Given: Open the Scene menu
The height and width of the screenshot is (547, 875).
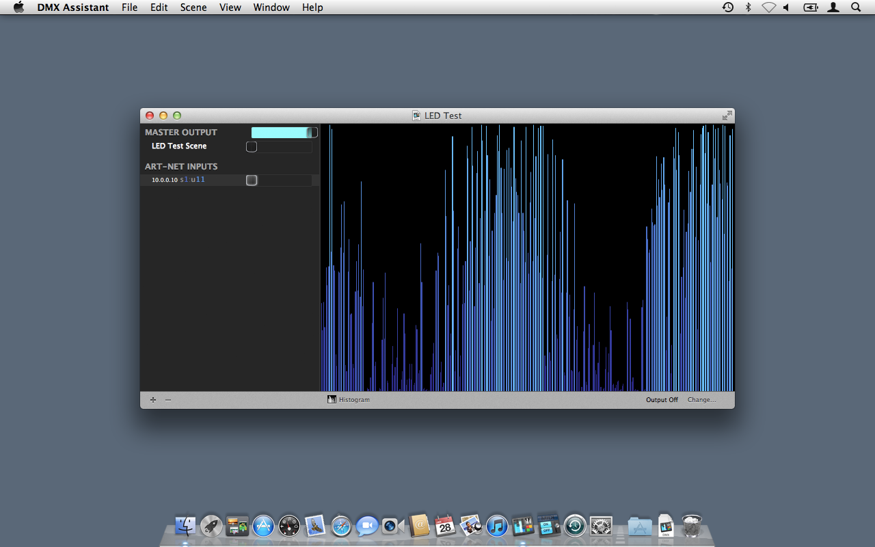Looking at the screenshot, I should point(193,8).
